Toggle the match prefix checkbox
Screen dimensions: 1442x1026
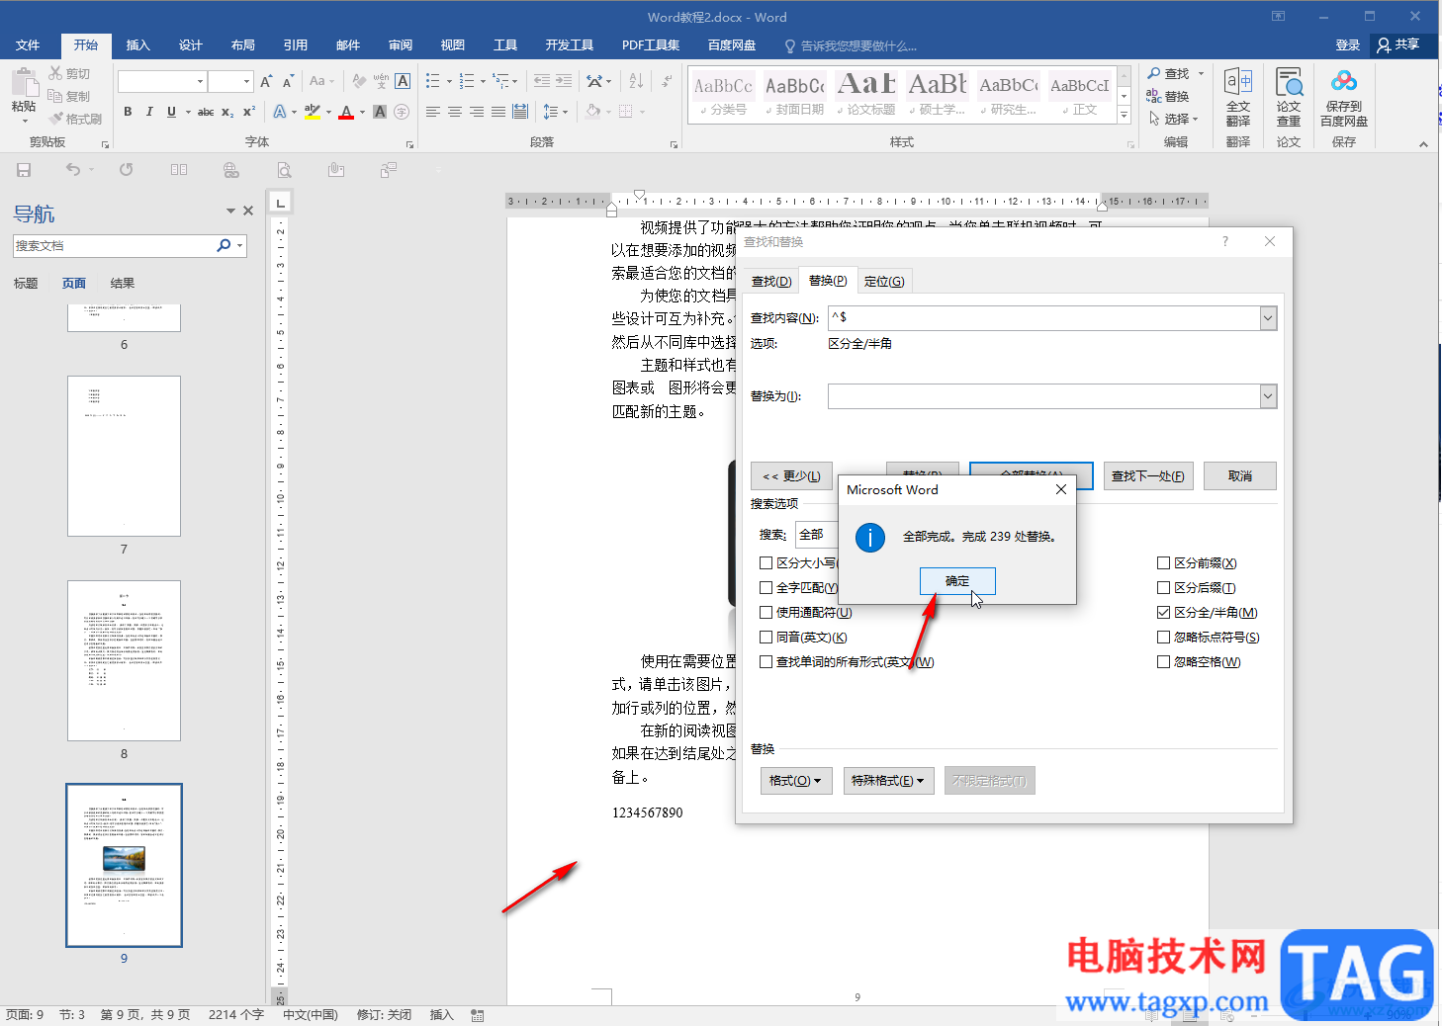1163,563
